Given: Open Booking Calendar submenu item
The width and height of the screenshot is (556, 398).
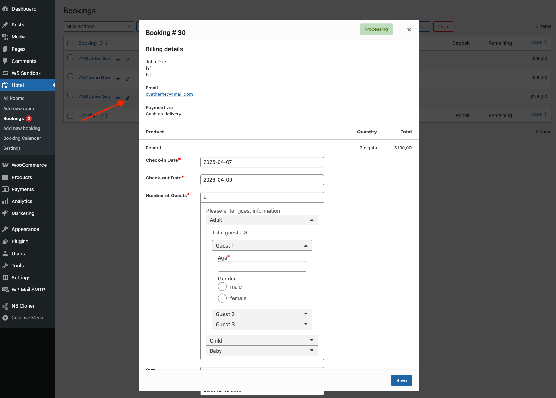Looking at the screenshot, I should click(x=22, y=138).
